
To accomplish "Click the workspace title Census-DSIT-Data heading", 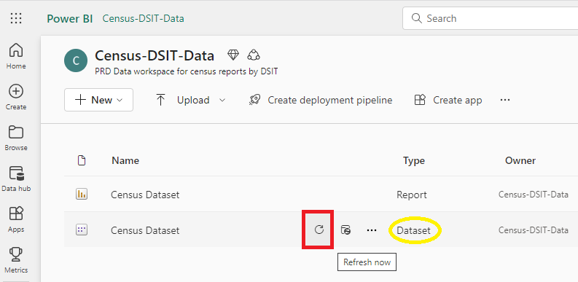I will coord(155,55).
